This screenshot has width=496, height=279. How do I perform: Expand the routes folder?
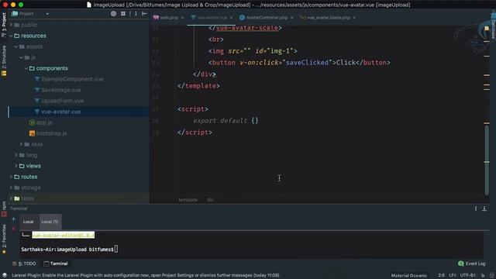tap(11, 177)
